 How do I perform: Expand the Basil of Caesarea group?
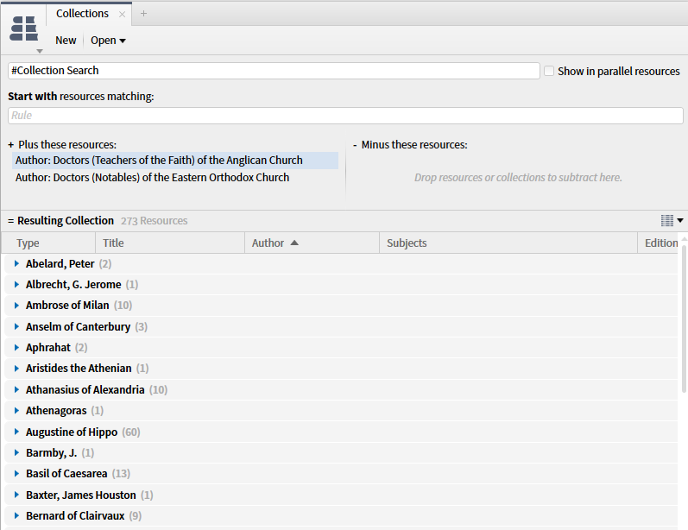pyautogui.click(x=16, y=474)
